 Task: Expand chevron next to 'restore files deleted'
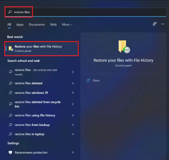73,83
